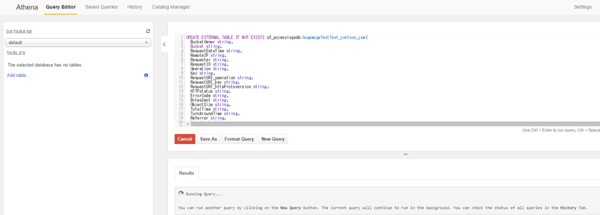Start a New Query
The height and width of the screenshot is (215, 600).
tap(273, 139)
